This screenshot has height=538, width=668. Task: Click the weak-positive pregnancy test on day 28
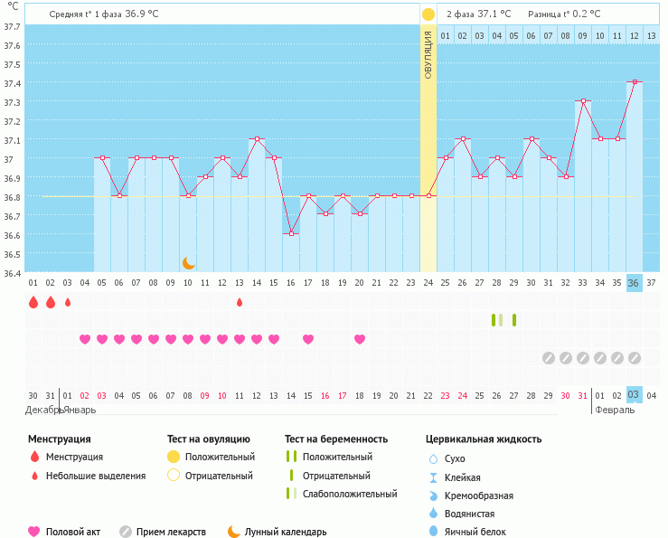click(x=497, y=320)
